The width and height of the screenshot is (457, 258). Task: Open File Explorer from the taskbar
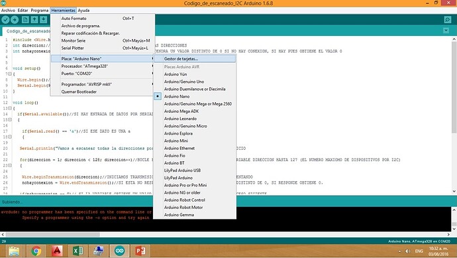point(14,251)
